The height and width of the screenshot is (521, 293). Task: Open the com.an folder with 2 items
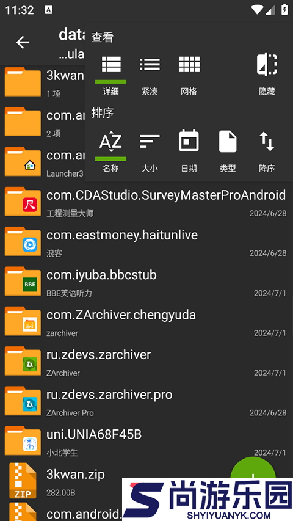(23, 122)
